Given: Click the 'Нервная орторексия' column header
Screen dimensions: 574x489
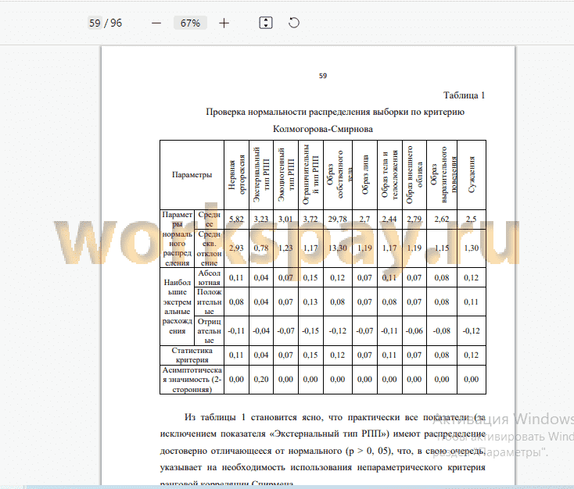Looking at the screenshot, I should pyautogui.click(x=236, y=175).
